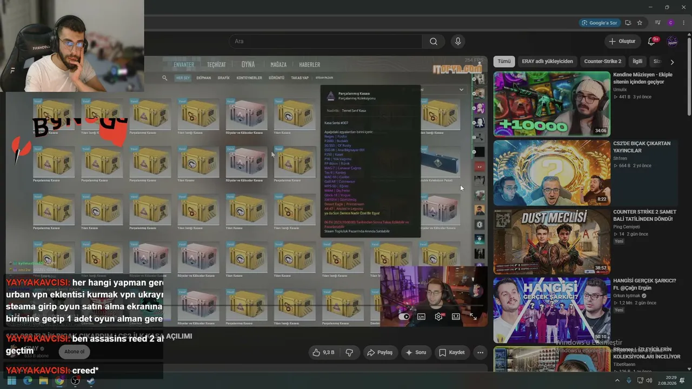Screen dimensions: 692x389
Task: Open Chrome from taskbar
Action: click(59, 380)
